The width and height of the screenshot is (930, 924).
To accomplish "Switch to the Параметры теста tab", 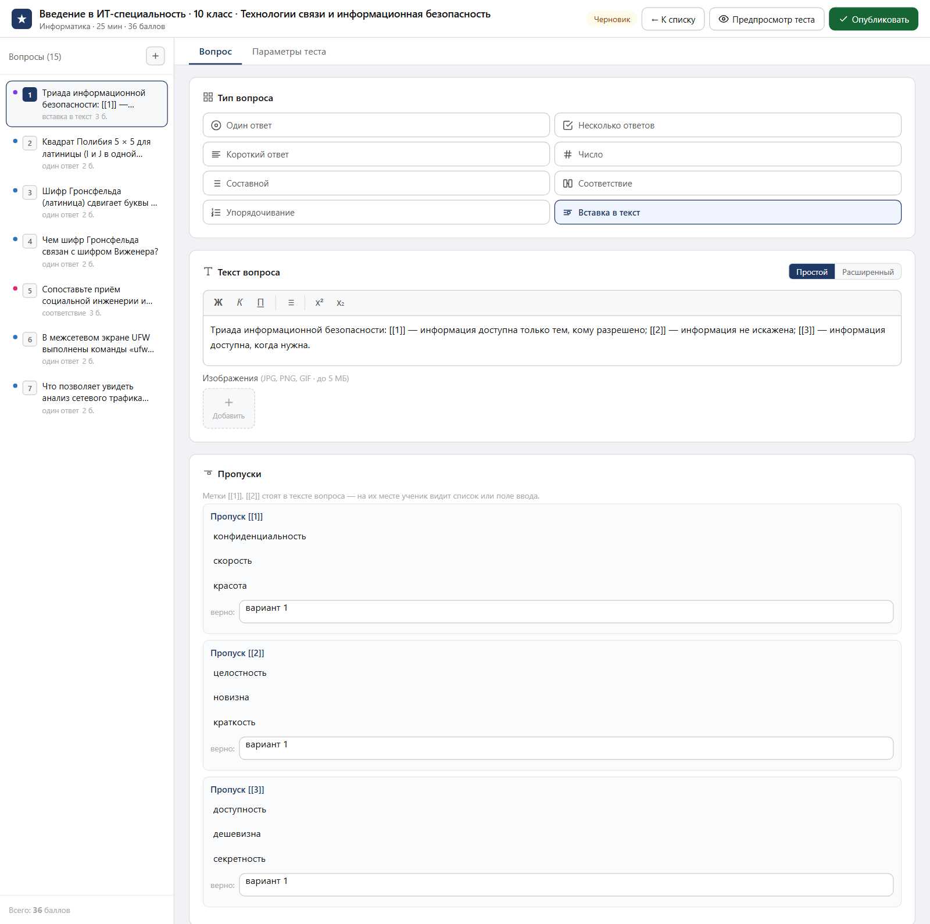I will [x=289, y=52].
